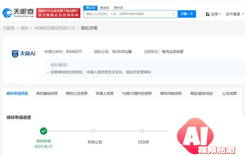Screen dimensions: 245x156
Task: Select the 商标解读 heading text
Action: [59, 65]
